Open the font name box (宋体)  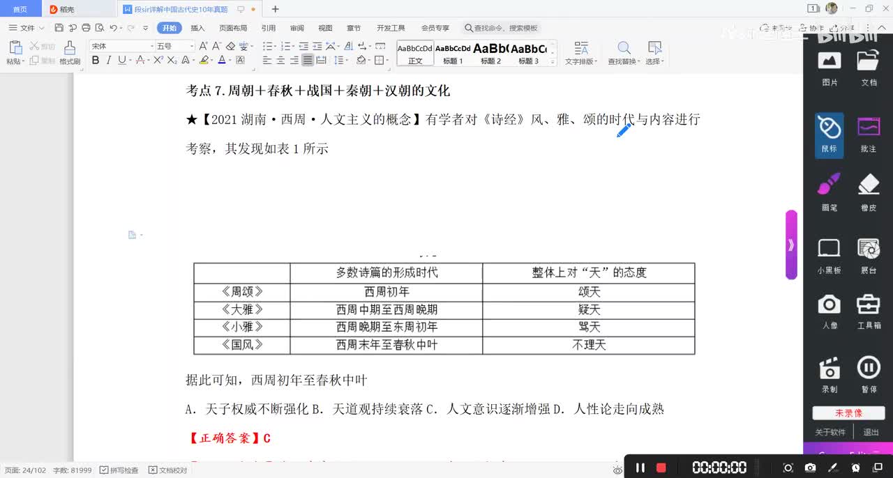[121, 46]
